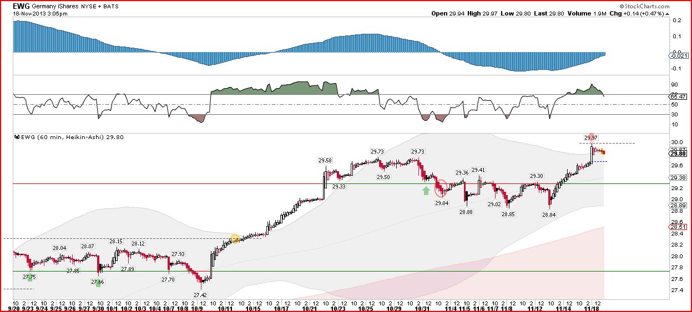
Task: Click the 29.36 price label
Action: (x=462, y=173)
